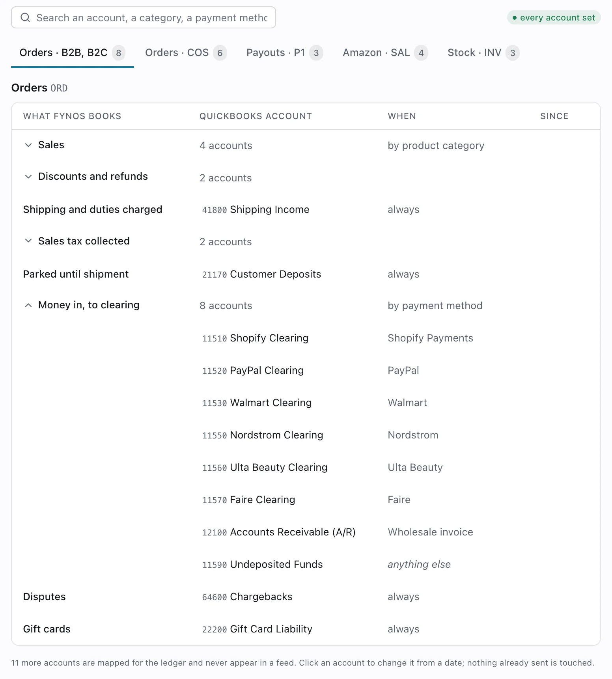The width and height of the screenshot is (612, 679).
Task: Switch to the Stock · INV tab
Action: pyautogui.click(x=483, y=53)
